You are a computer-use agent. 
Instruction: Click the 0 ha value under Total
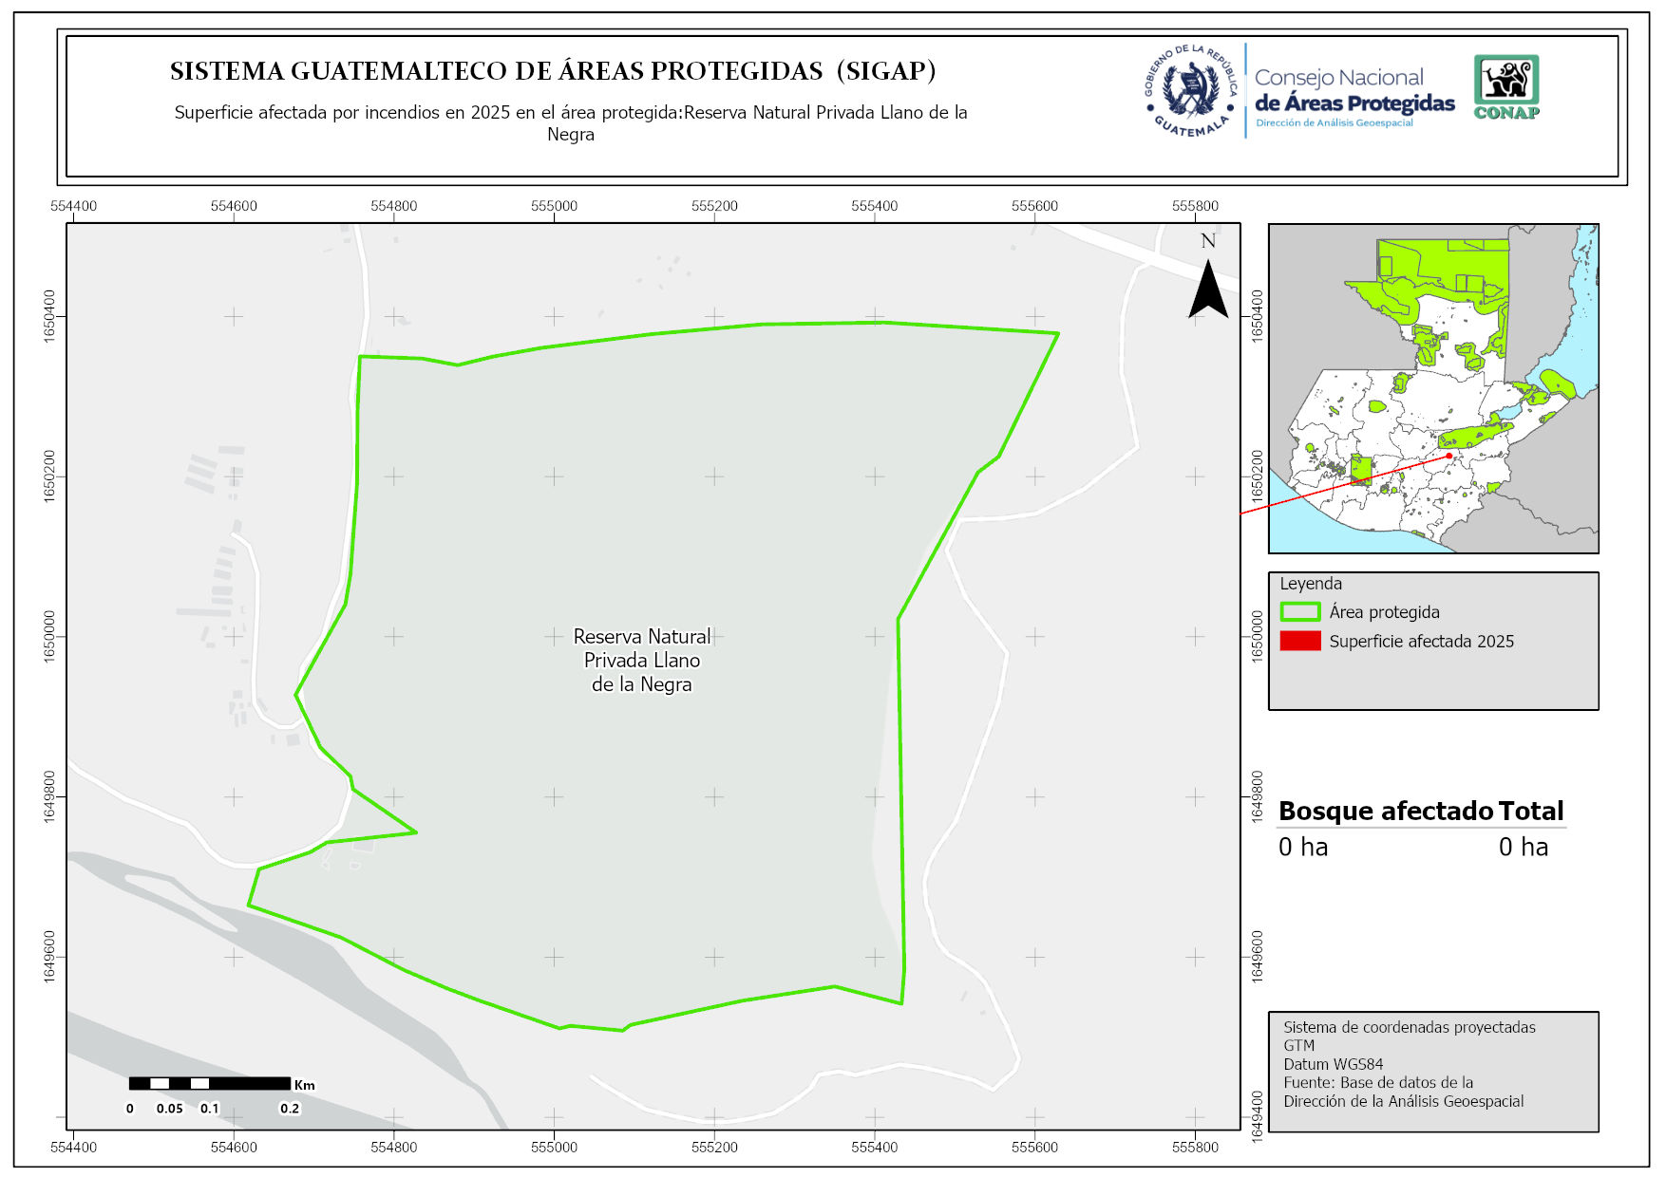click(1523, 847)
